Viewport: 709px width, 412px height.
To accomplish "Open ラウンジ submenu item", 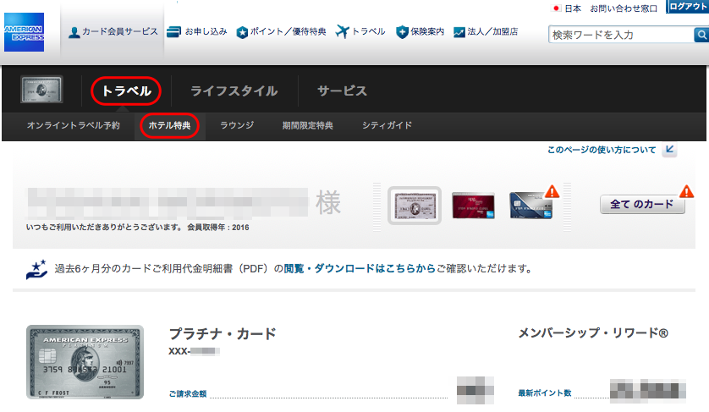I will click(x=237, y=125).
